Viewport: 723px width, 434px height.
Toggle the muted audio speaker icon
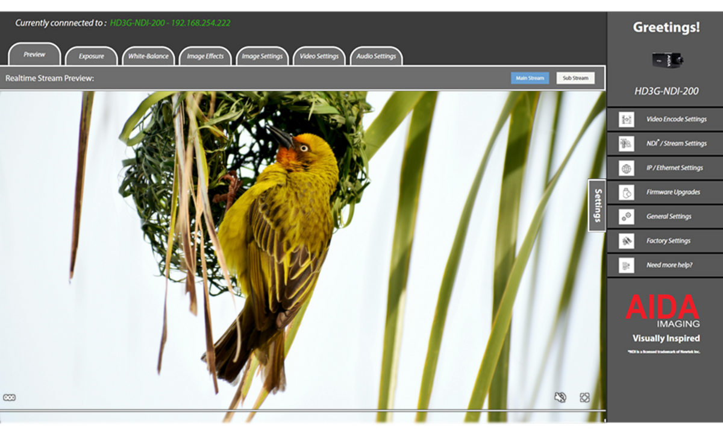pos(560,397)
